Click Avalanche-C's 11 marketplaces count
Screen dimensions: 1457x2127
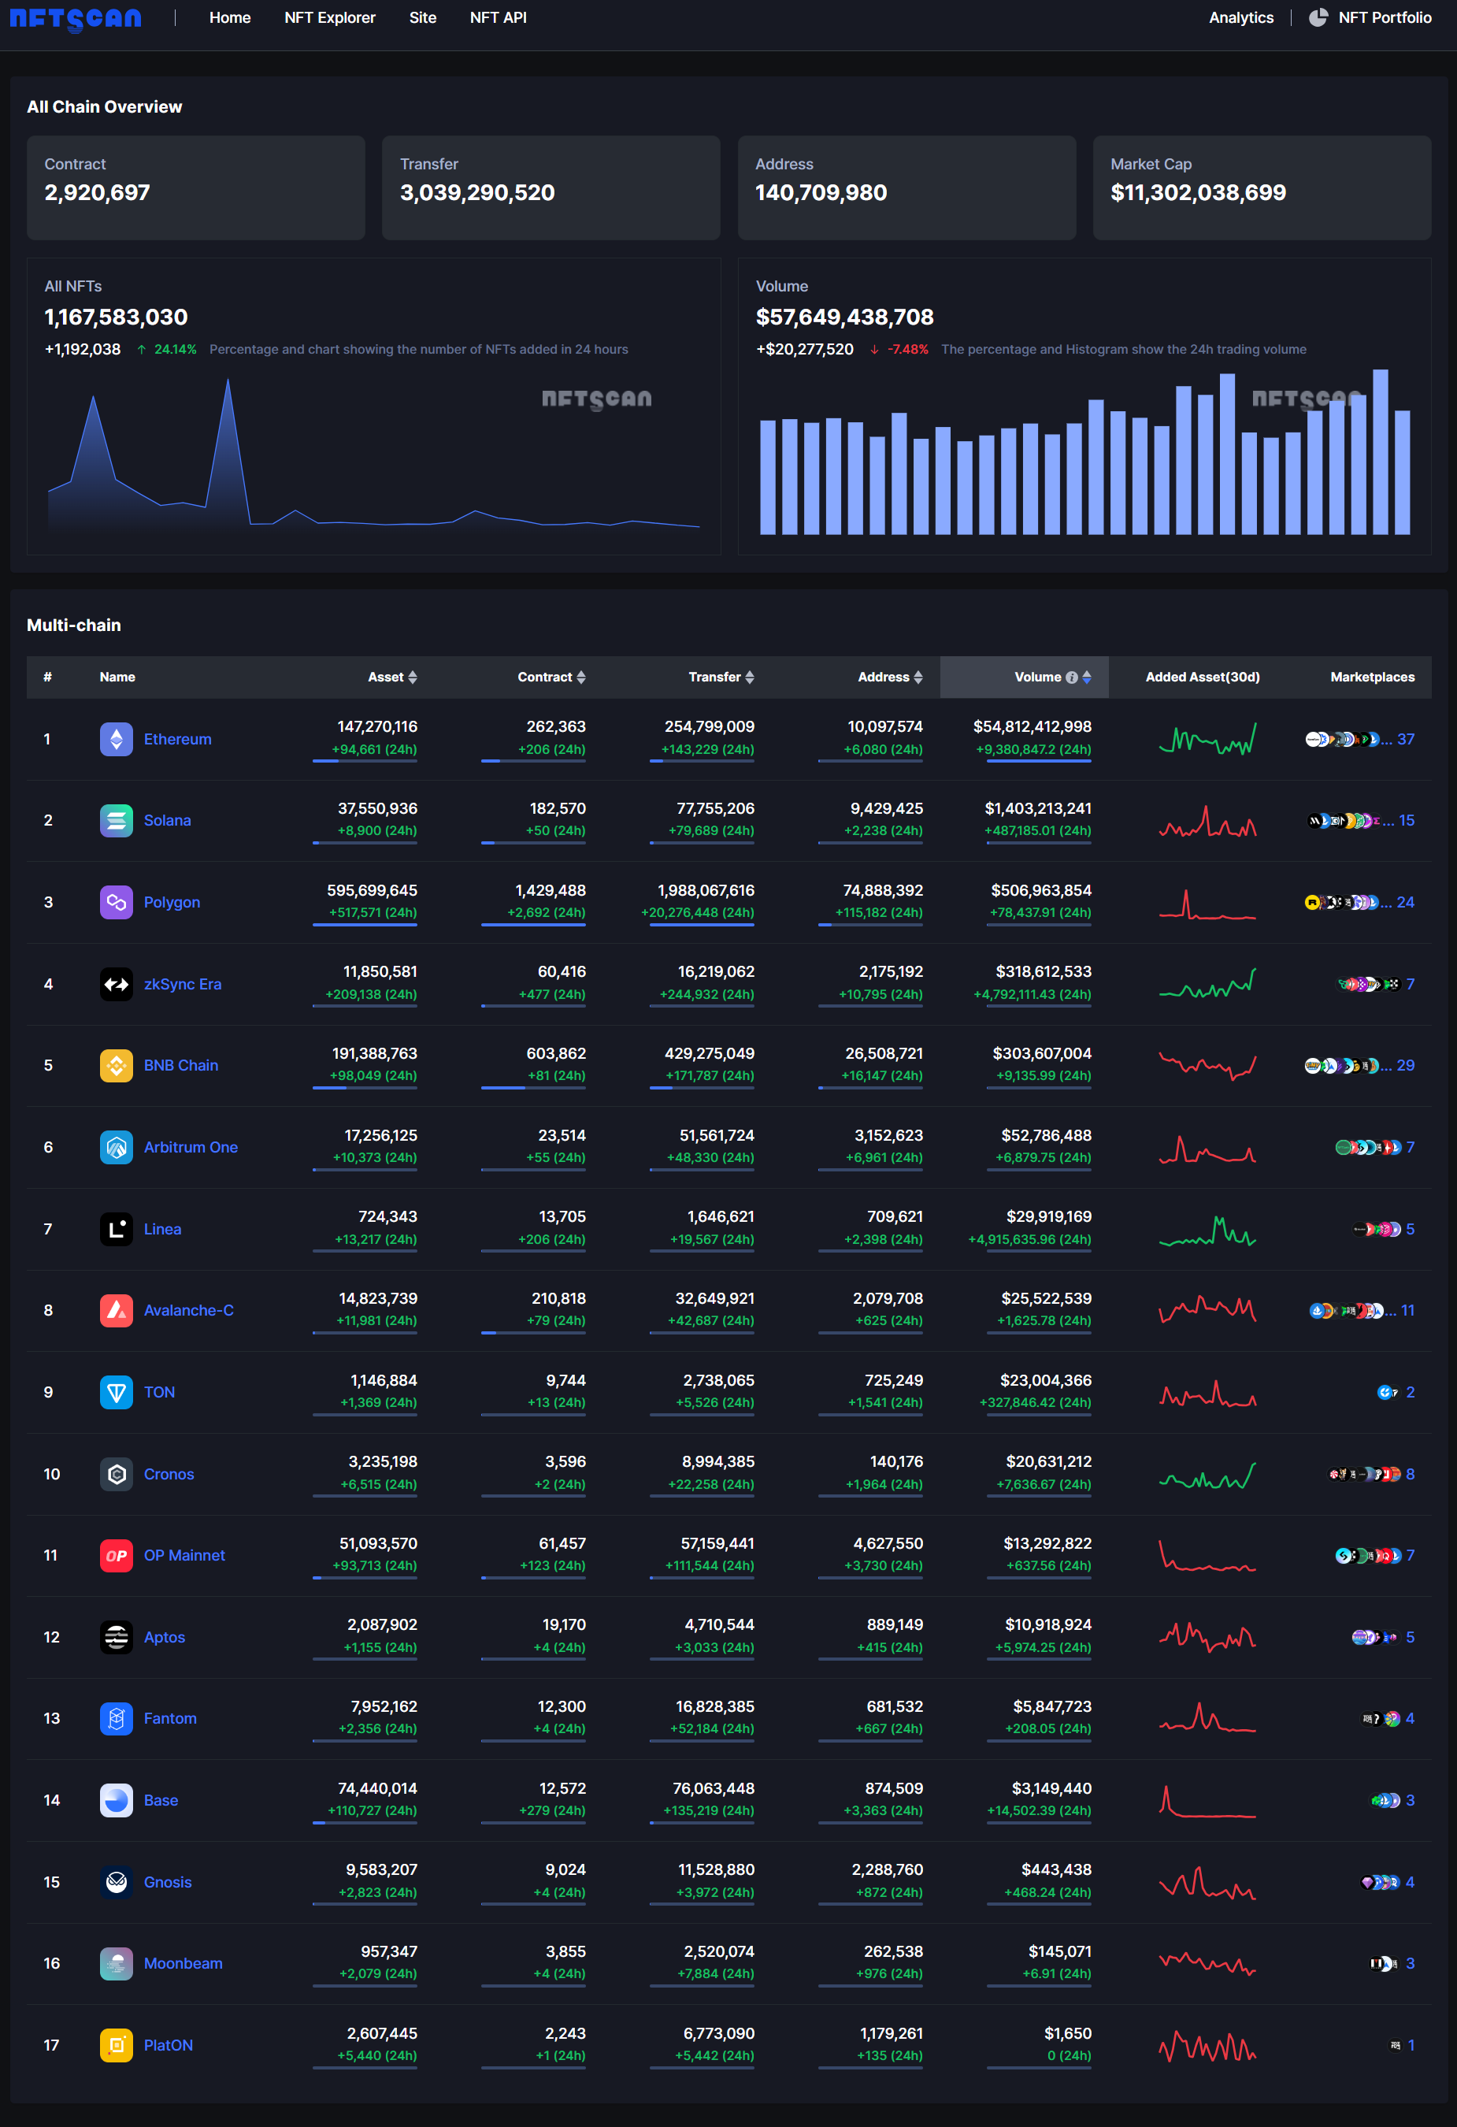tap(1407, 1311)
